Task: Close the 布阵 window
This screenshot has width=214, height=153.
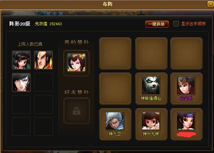Action: click(x=211, y=4)
